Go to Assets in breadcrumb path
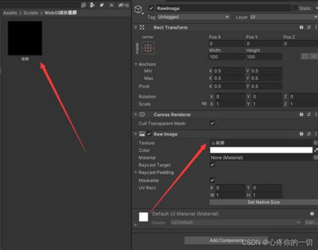Screen dimensions: 318x250 coord(10,13)
